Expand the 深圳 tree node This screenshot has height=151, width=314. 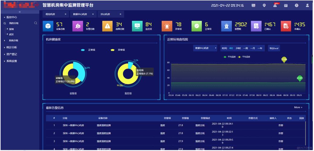click(8, 29)
